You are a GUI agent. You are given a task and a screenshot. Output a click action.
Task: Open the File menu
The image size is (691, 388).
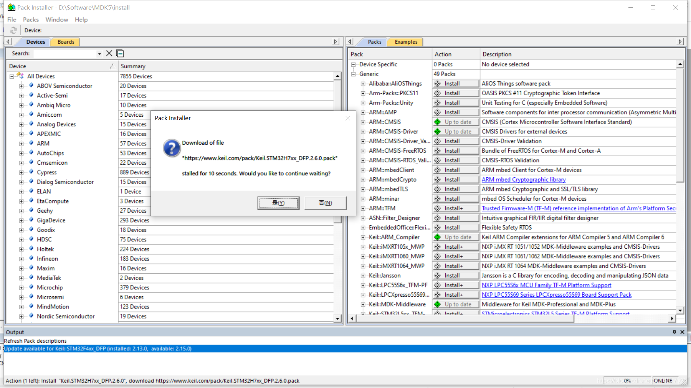tap(12, 20)
